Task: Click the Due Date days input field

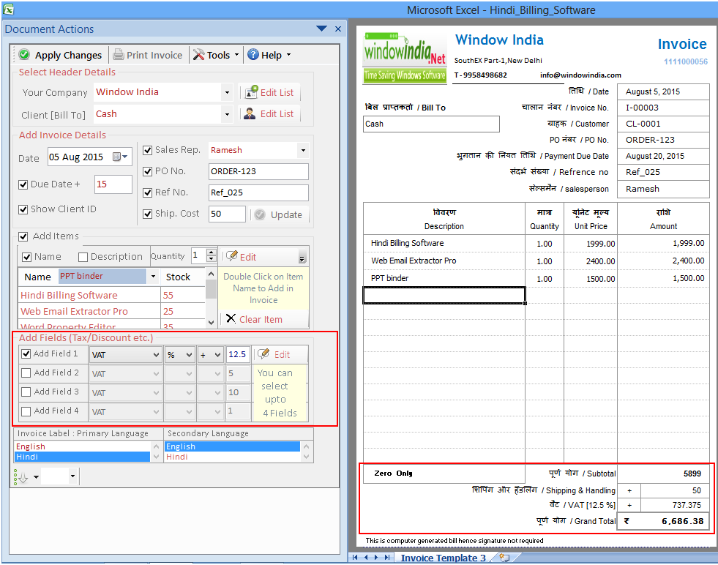Action: click(113, 184)
